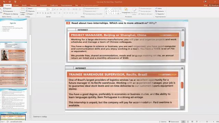Screen dimensions: 219x123
Task: Open Quick Styles (Экспресс-стили) gallery
Action: pyautogui.click(x=134, y=11)
